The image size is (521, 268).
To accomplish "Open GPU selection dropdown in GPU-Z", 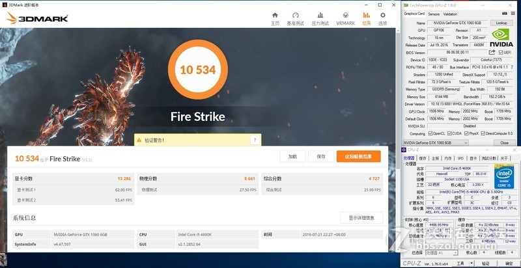I will 435,142.
